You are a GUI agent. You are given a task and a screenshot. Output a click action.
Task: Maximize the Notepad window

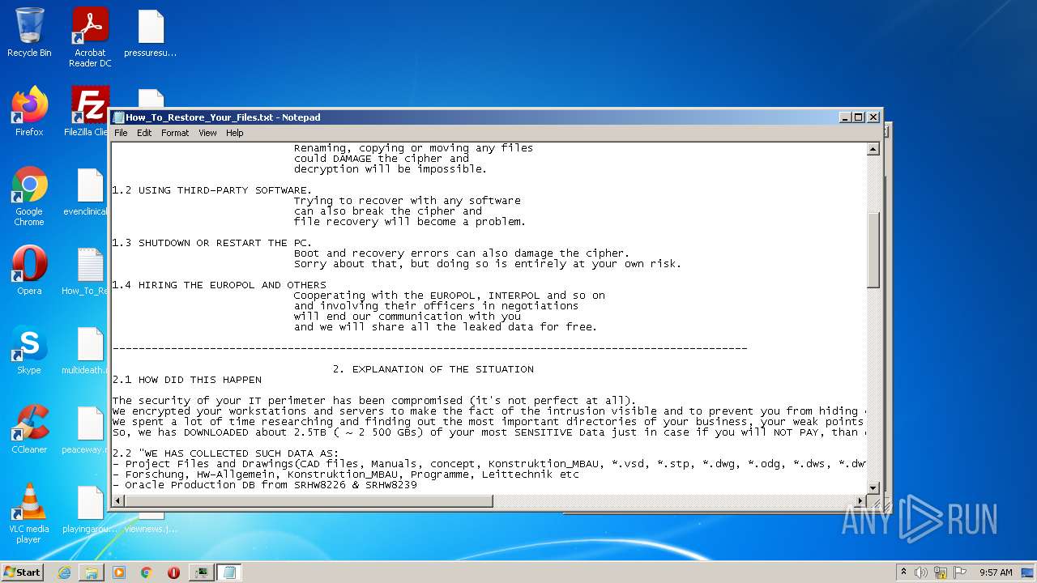click(x=859, y=117)
